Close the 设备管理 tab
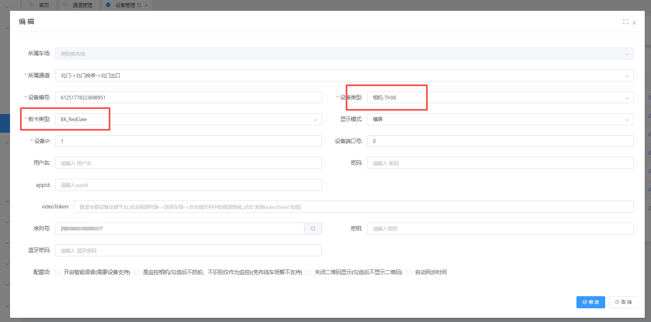 point(146,5)
